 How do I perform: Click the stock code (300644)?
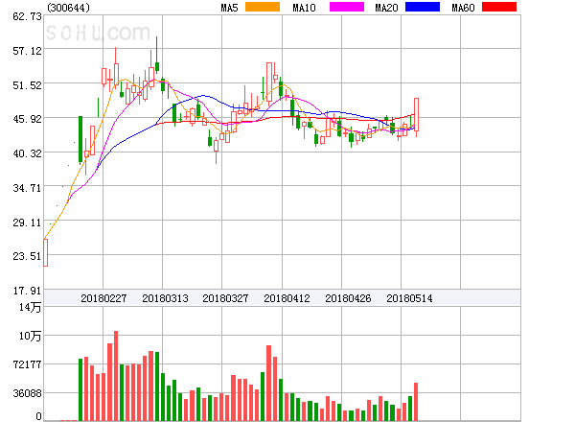pos(69,8)
